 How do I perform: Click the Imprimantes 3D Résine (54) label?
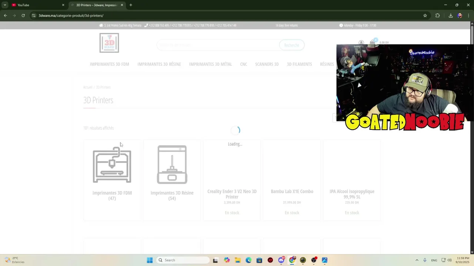click(172, 195)
